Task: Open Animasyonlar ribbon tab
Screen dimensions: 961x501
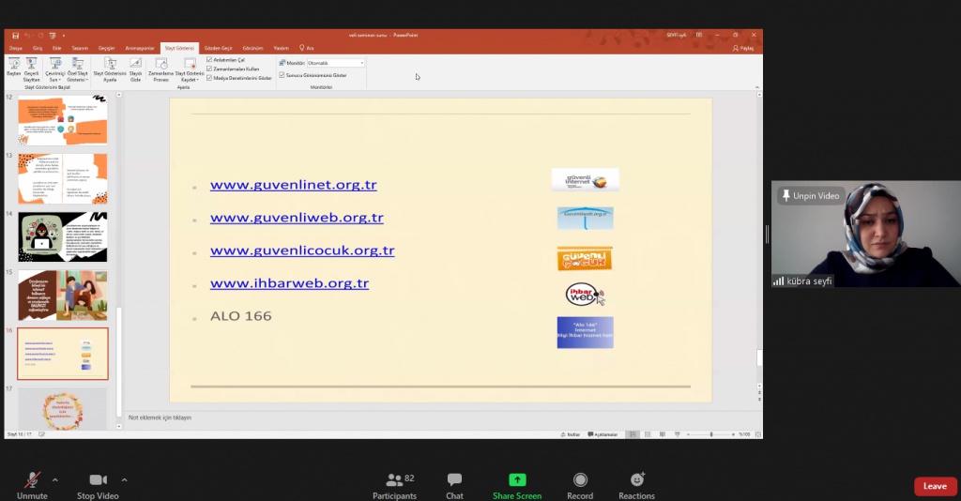Action: tap(140, 48)
